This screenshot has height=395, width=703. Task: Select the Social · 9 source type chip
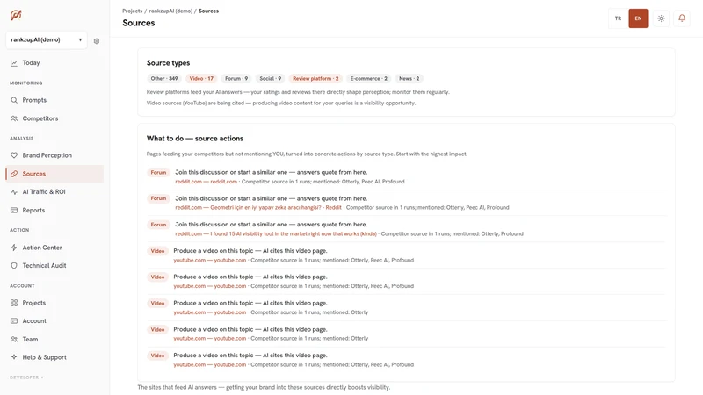[x=271, y=78]
